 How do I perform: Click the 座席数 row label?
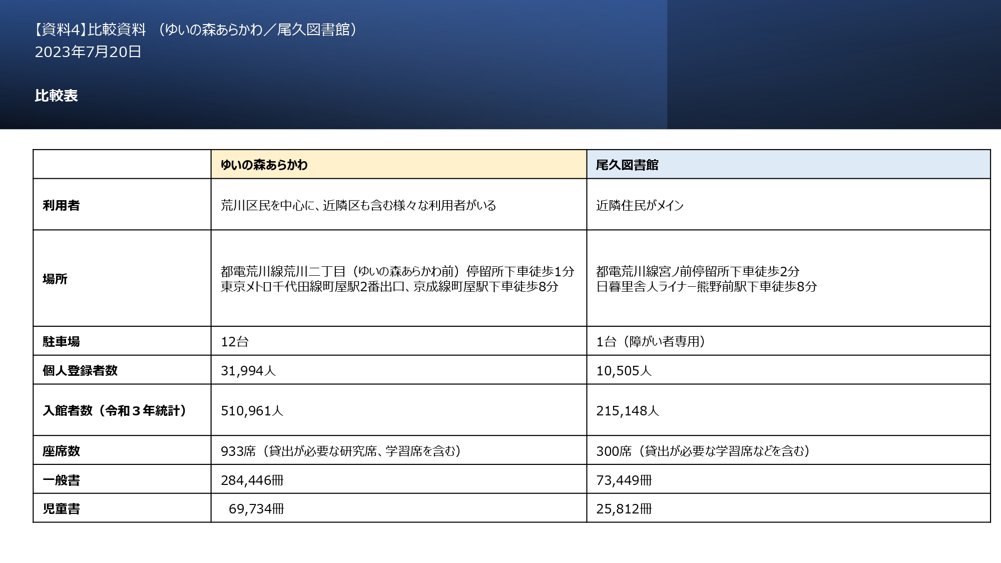[x=61, y=451]
